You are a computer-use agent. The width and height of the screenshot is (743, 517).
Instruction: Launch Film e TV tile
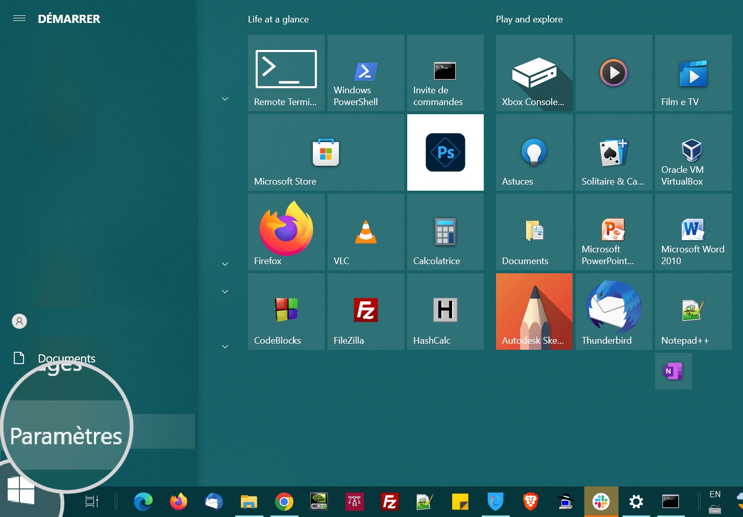click(694, 73)
